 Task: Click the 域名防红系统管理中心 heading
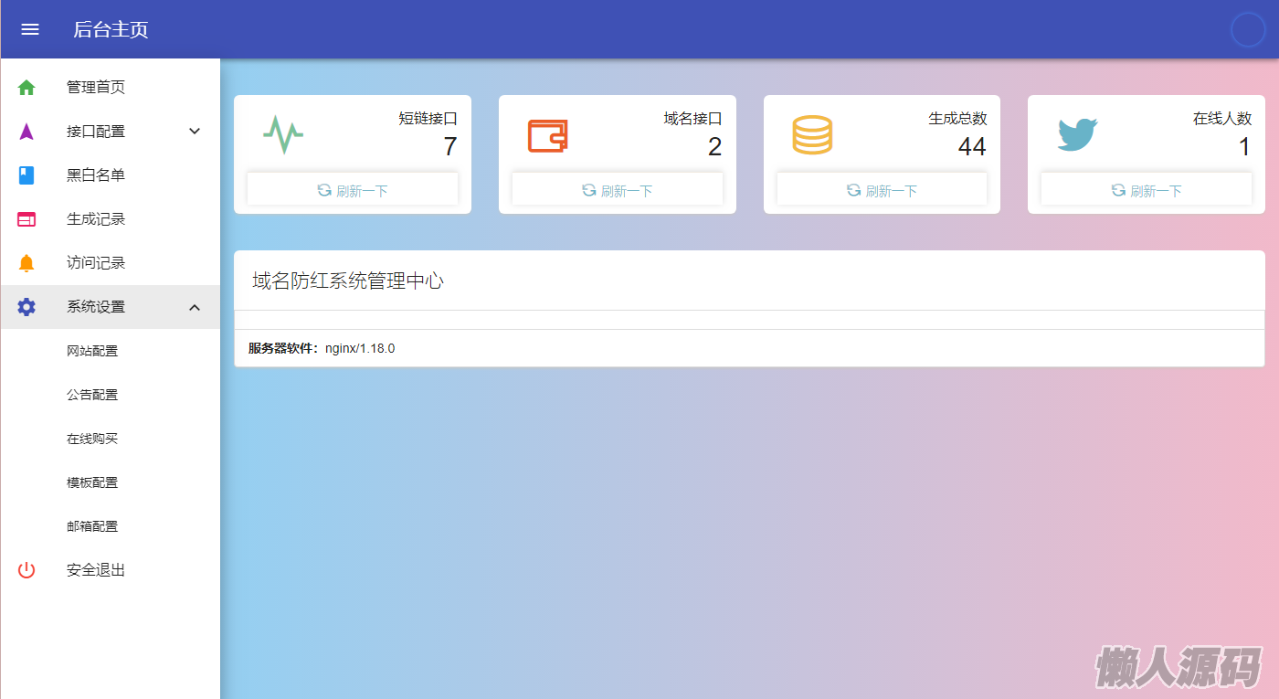point(348,281)
